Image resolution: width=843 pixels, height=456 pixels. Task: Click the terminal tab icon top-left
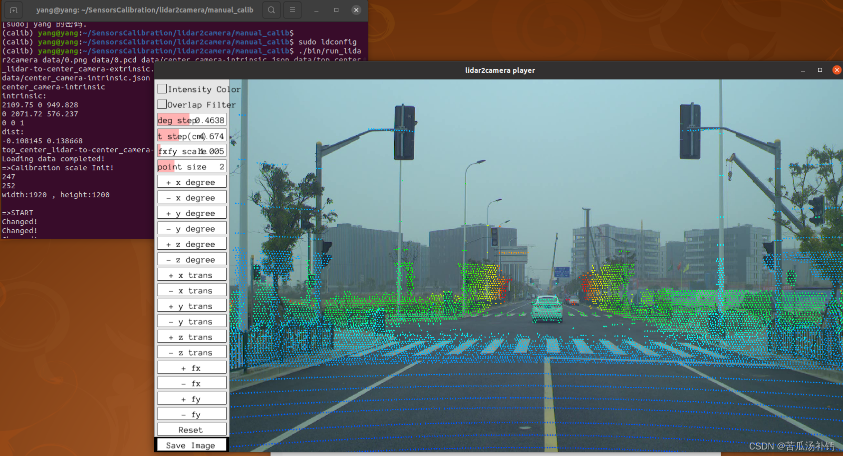13,10
